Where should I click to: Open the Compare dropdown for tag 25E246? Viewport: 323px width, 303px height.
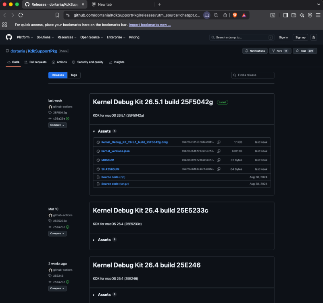(x=58, y=288)
